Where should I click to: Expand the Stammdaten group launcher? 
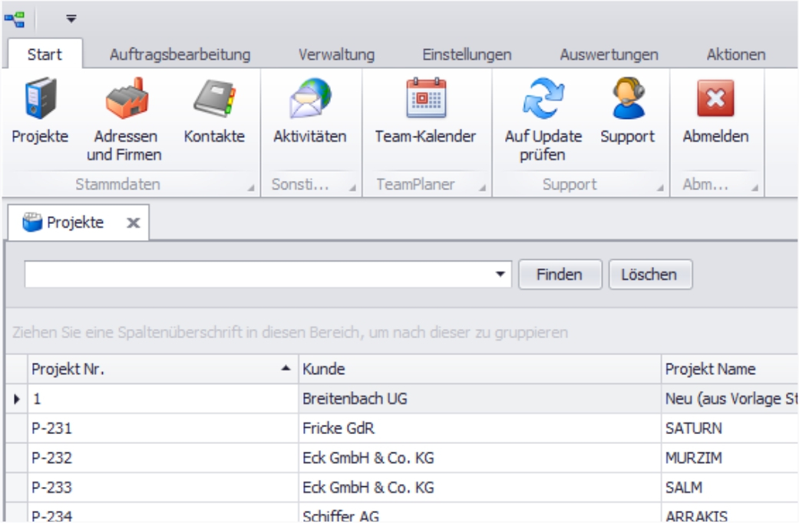pyautogui.click(x=251, y=187)
